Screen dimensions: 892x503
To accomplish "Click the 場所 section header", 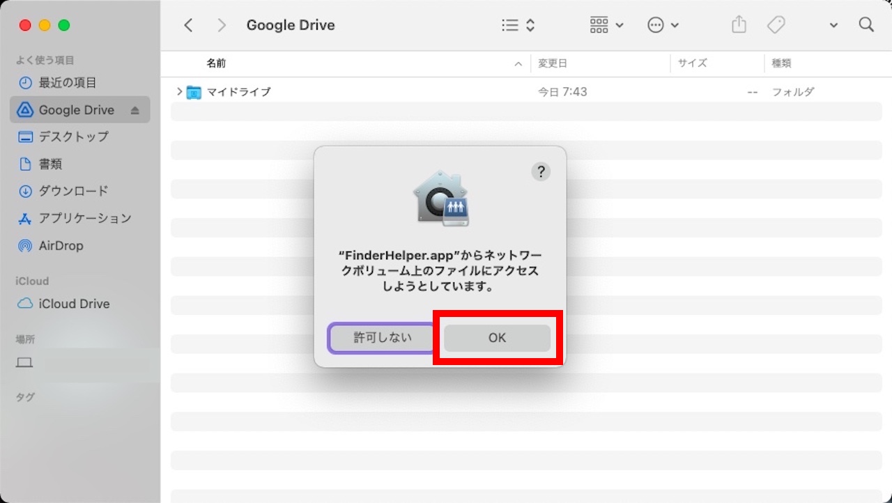I will tap(25, 340).
